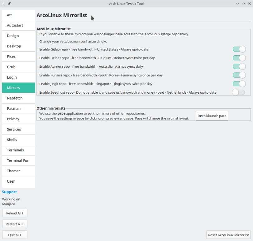Go to the Pacman tab
This screenshot has width=253, height=241.
19,109
